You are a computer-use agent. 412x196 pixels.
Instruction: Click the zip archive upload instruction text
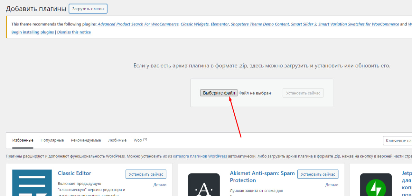coord(262,66)
